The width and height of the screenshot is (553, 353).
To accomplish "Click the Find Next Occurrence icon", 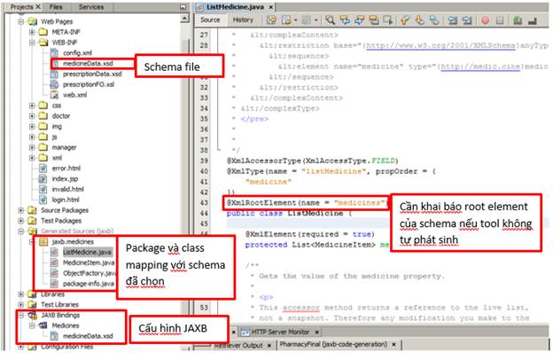I will (360, 20).
